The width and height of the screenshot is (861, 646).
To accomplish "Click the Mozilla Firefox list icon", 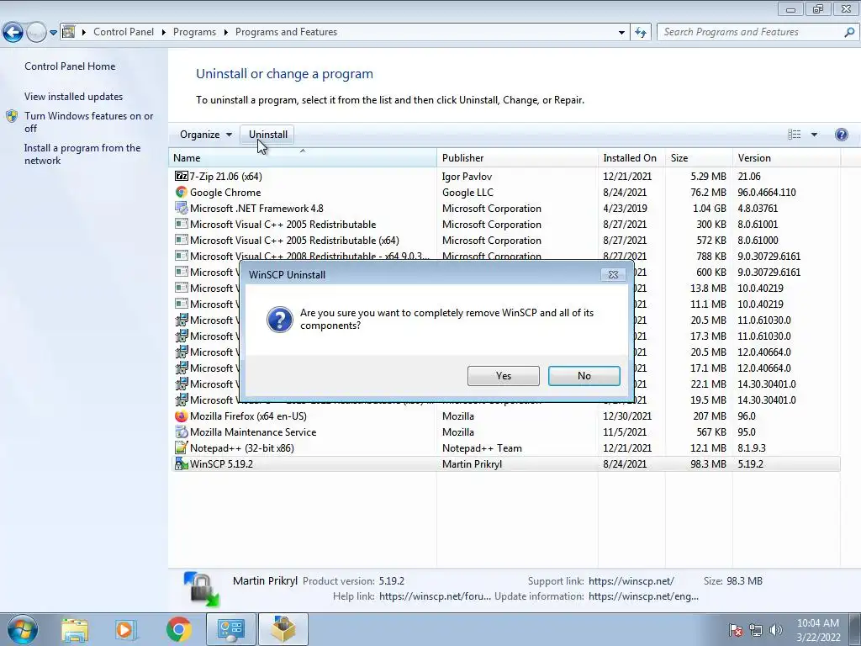I will pos(181,416).
